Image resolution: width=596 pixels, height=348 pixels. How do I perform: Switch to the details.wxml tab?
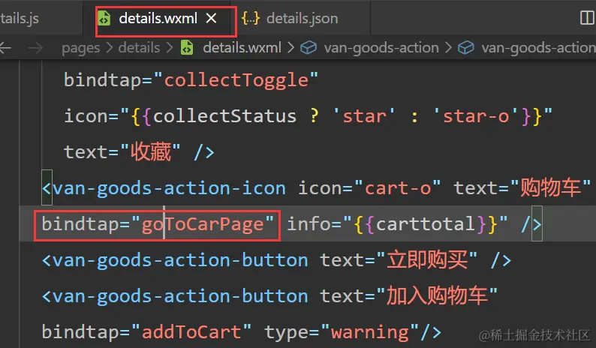[x=158, y=18]
